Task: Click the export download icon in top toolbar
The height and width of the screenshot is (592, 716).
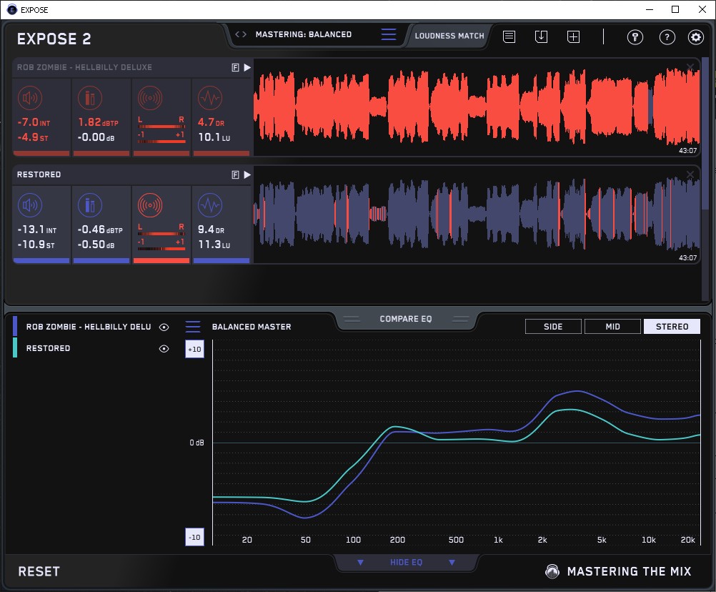Action: pyautogui.click(x=541, y=36)
